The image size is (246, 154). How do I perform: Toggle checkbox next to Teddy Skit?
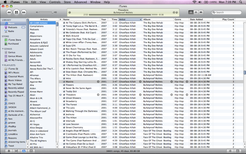(x=64, y=91)
